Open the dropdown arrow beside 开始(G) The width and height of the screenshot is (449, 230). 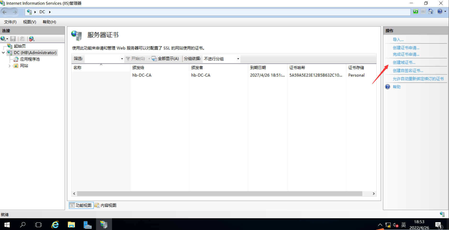(x=149, y=59)
